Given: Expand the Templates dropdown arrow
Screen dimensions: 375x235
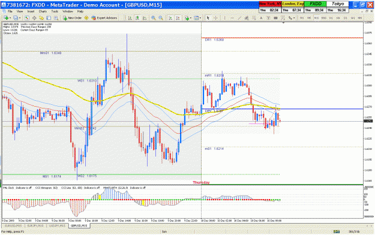Looking at the screenshot, I should click(200, 18).
